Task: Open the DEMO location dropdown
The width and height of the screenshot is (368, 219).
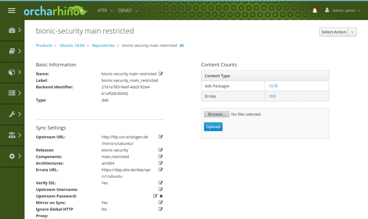Action: tap(128, 11)
